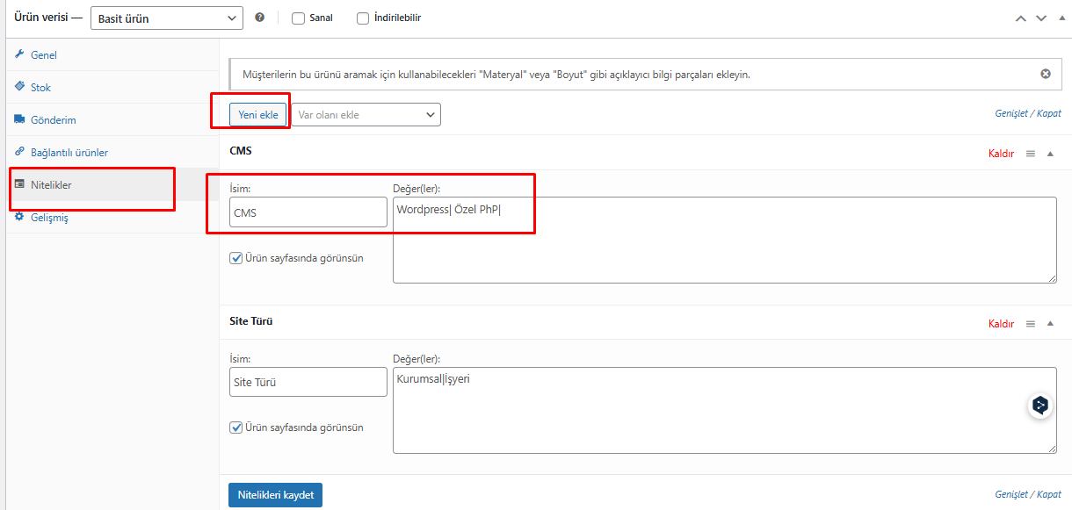Collapse the CMS attribute panel arrow
1072x510 pixels.
1050,154
